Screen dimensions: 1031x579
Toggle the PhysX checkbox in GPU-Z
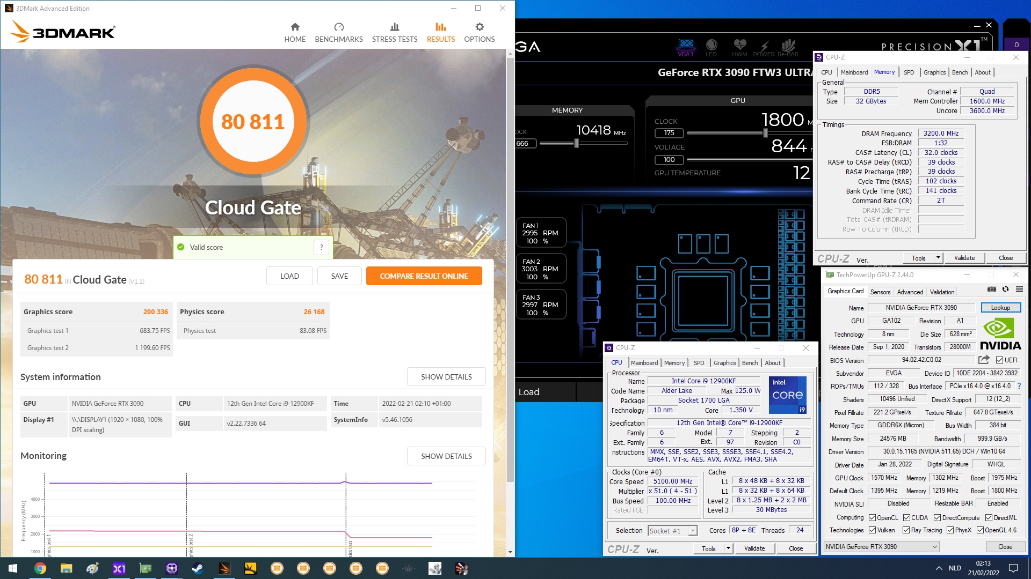point(950,530)
